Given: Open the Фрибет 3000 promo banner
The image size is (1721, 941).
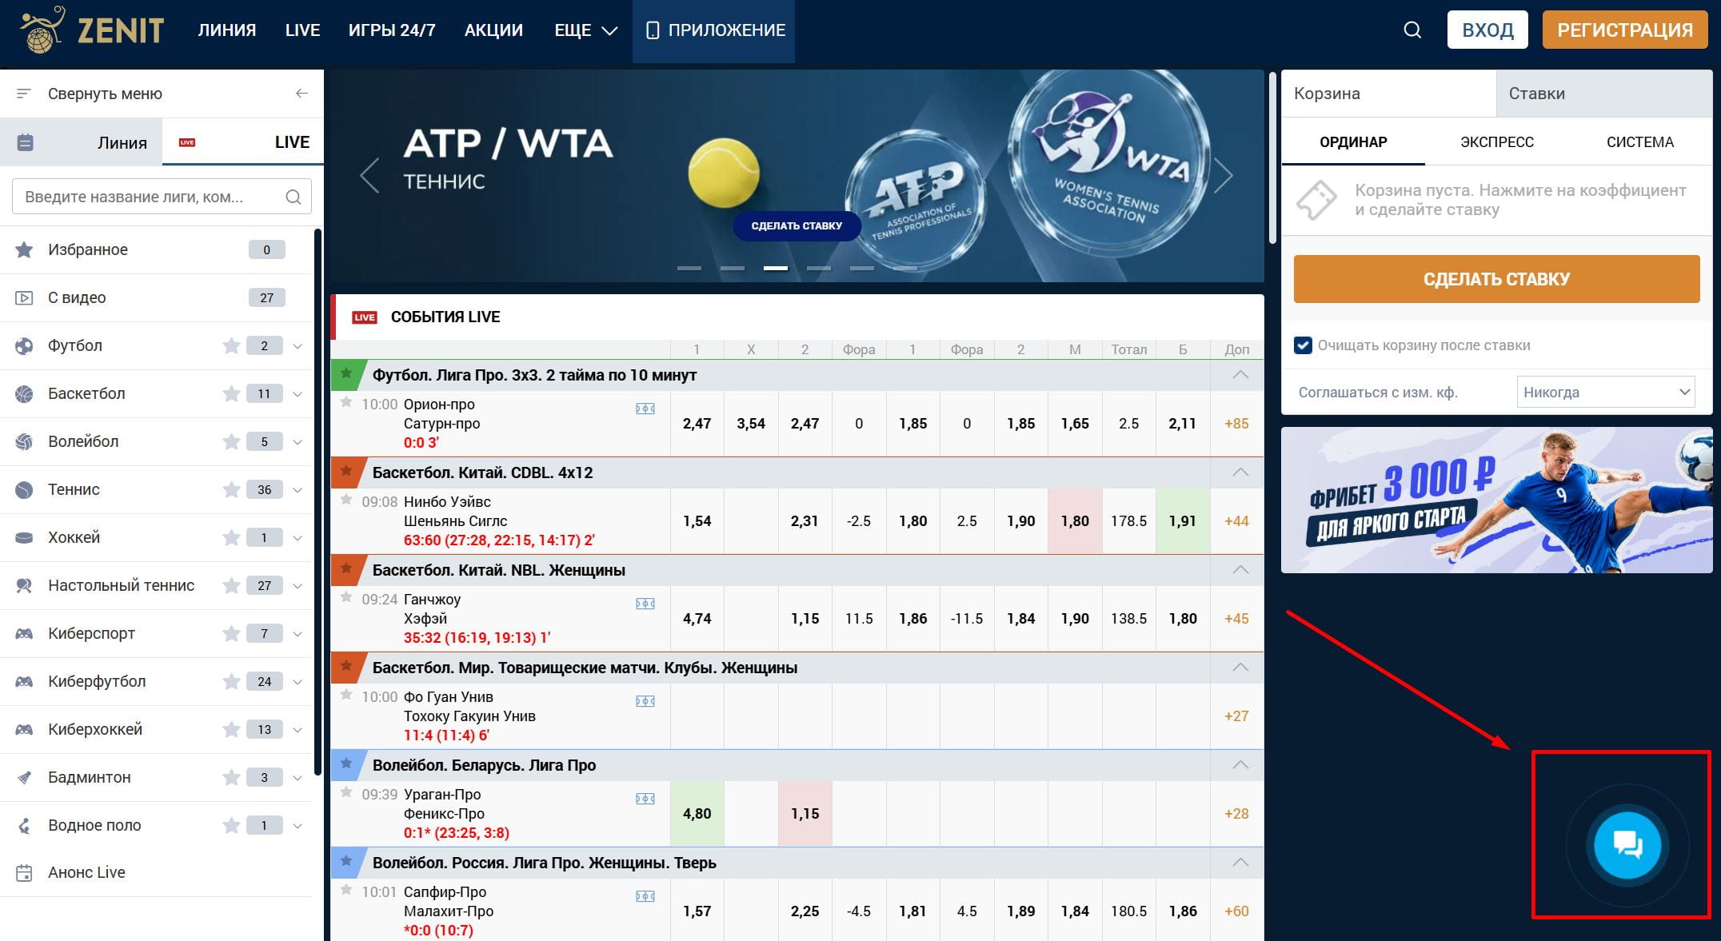Looking at the screenshot, I should 1496,500.
